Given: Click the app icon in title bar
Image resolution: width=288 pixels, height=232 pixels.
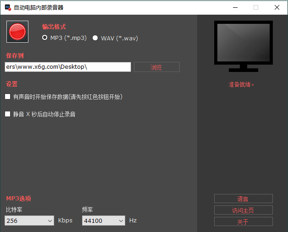Looking at the screenshot, I should [x=7, y=7].
